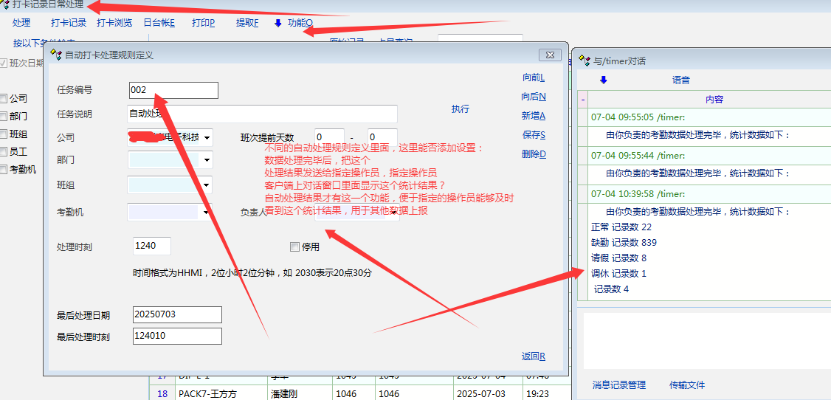Image resolution: width=831 pixels, height=400 pixels.
Task: Collapse the 内容 column minus button
Action: coord(583,99)
